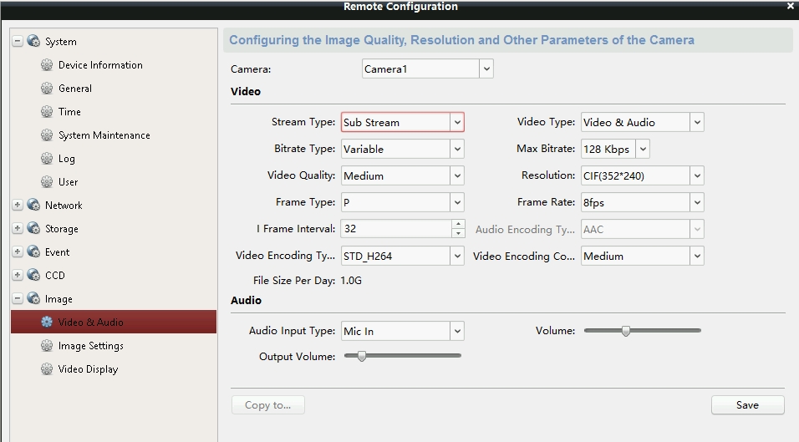799x442 pixels.
Task: Click the gear icon beside Video Display
Action: tap(47, 369)
